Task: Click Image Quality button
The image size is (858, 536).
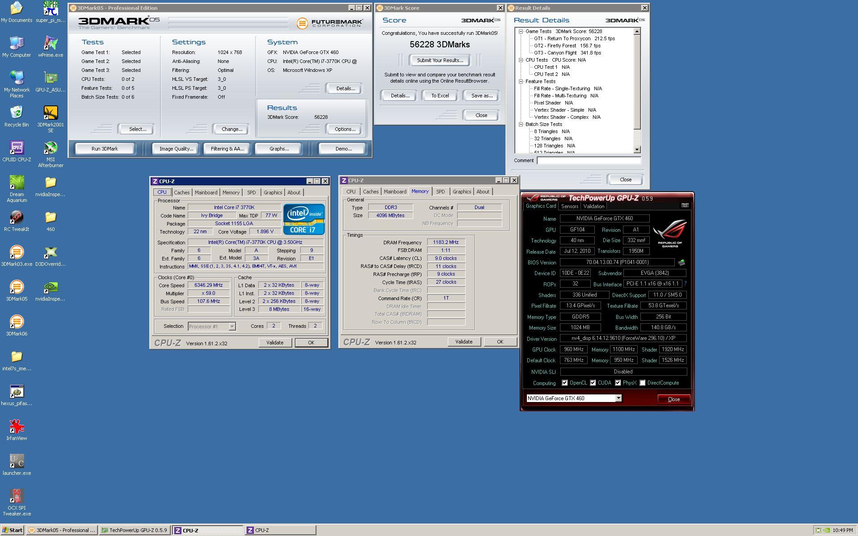Action: click(x=176, y=149)
